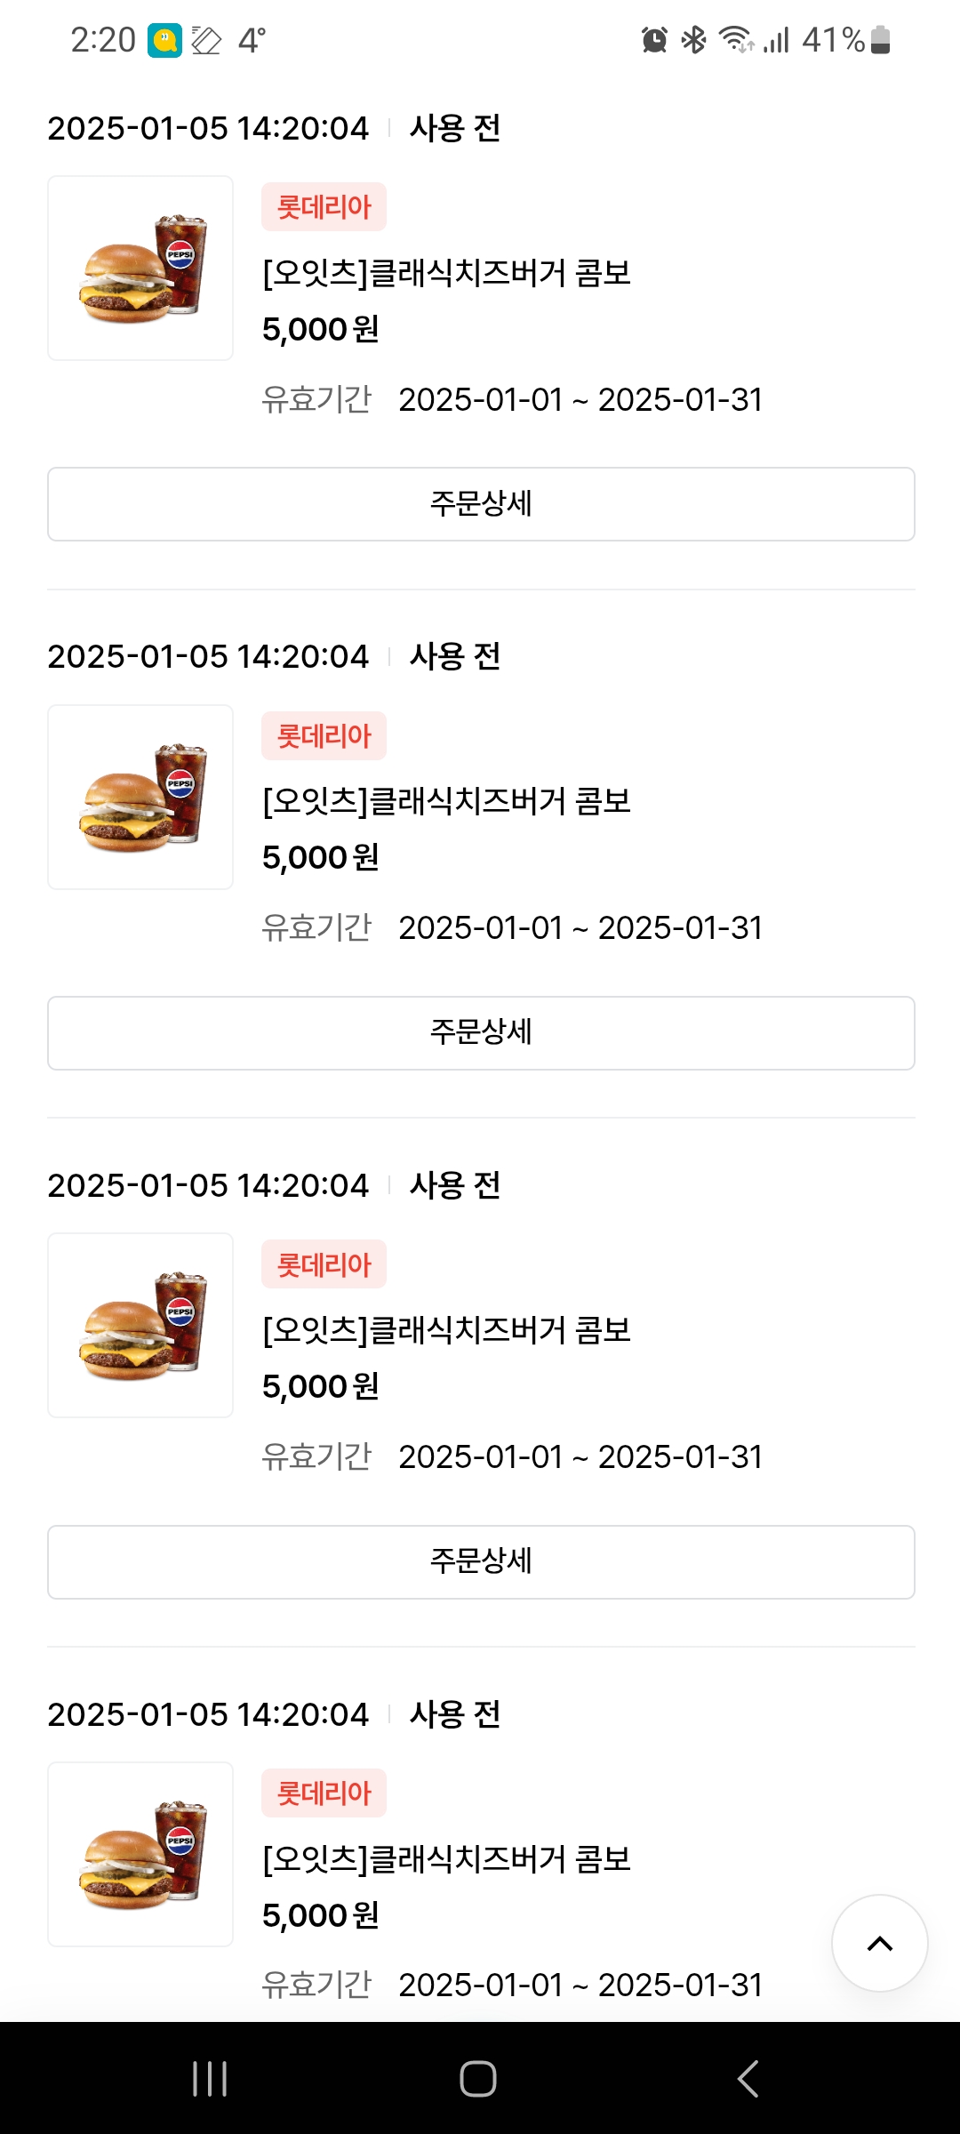The width and height of the screenshot is (960, 2134).
Task: Tap the yellow chat notification icon
Action: coord(164,40)
